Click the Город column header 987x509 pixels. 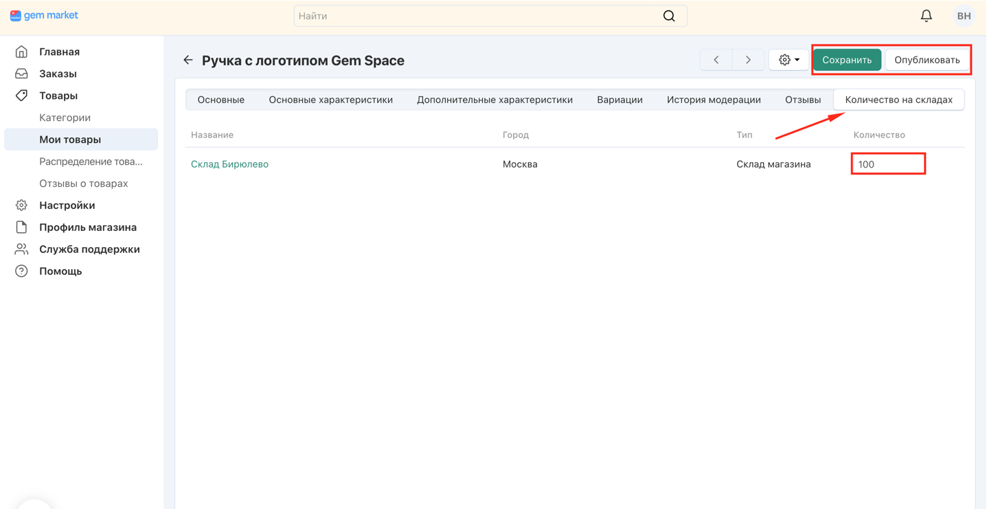pyautogui.click(x=516, y=135)
